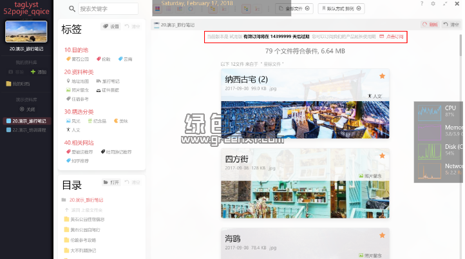The height and width of the screenshot is (259, 465).
Task: Open the 我的归档 folder in sidebar
Action: coord(18,84)
